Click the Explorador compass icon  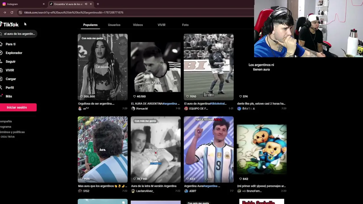pos(1,53)
